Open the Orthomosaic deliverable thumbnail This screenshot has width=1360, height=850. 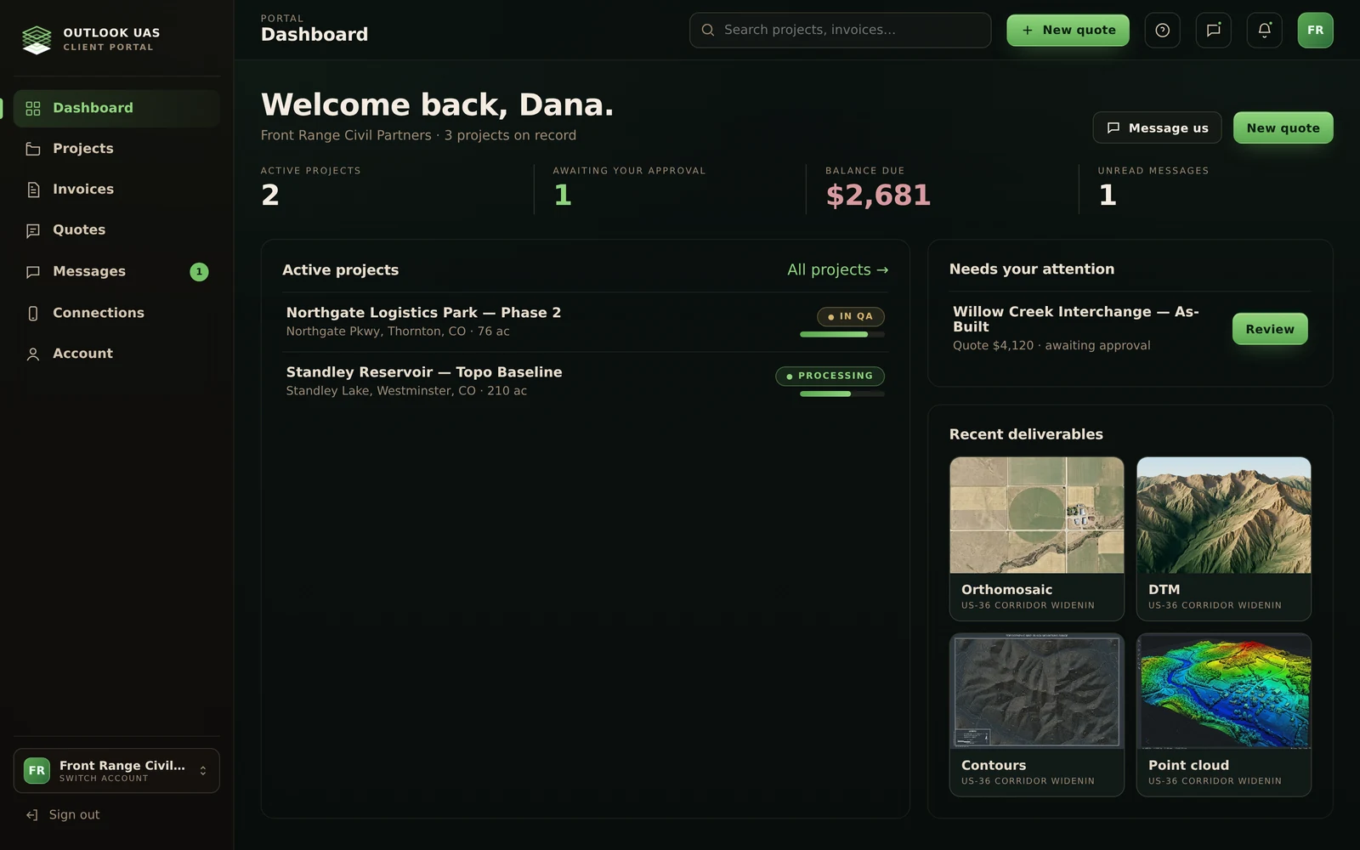point(1036,515)
